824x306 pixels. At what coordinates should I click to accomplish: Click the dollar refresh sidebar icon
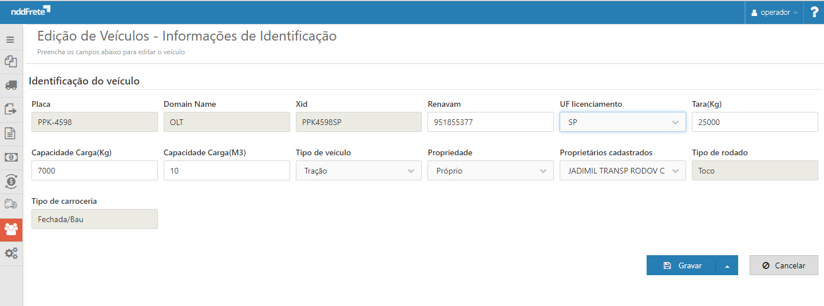click(x=10, y=181)
